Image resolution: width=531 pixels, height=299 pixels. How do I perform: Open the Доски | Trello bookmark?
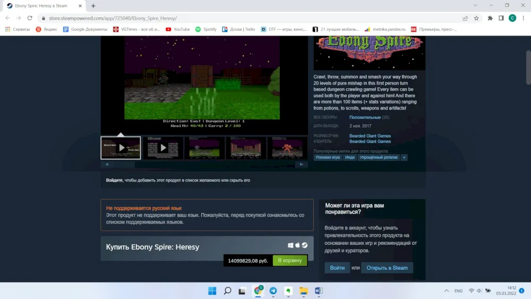[x=238, y=29]
